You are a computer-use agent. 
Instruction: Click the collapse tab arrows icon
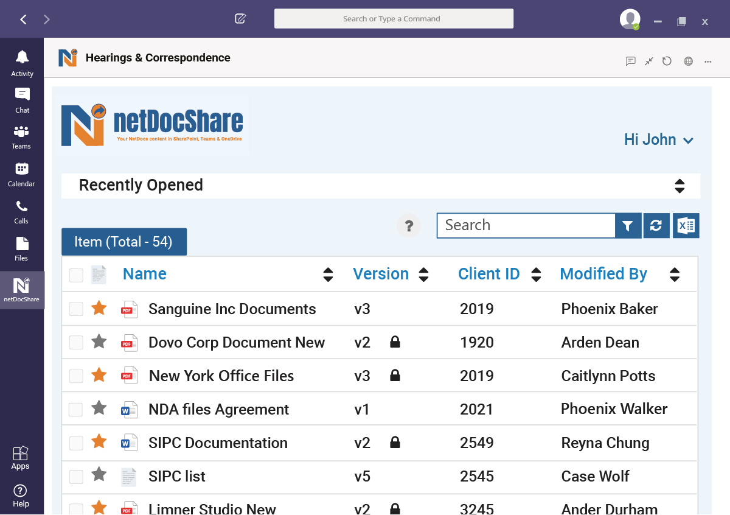pyautogui.click(x=649, y=61)
